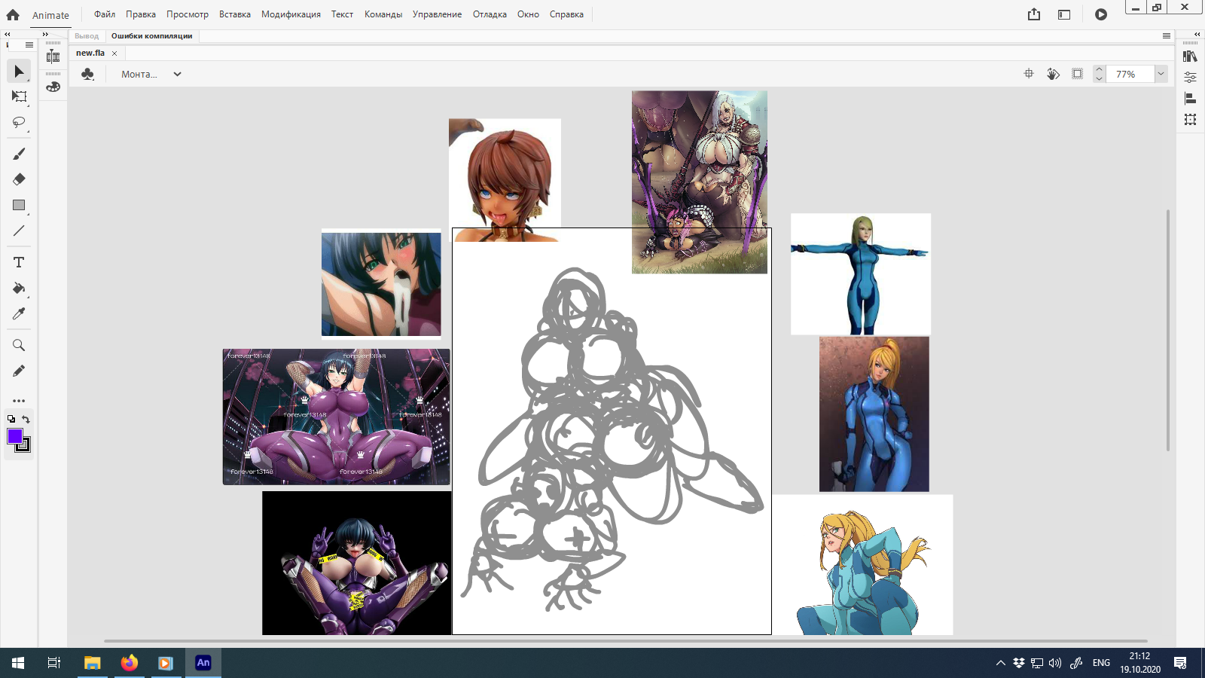Select the Eyedropper tool
Viewport: 1205px width, 678px height.
pyautogui.click(x=19, y=313)
